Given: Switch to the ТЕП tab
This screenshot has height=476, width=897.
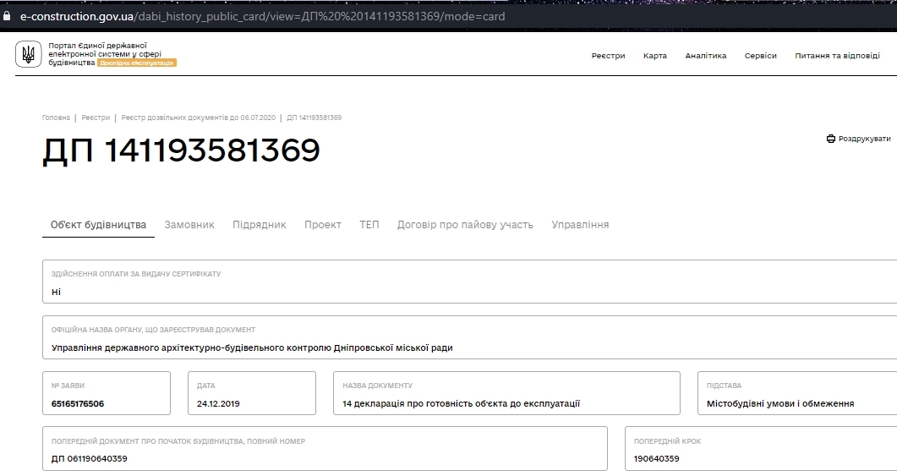Looking at the screenshot, I should [369, 225].
